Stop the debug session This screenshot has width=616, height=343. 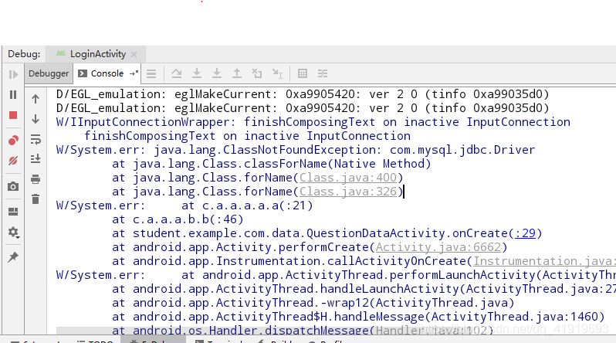pyautogui.click(x=13, y=115)
